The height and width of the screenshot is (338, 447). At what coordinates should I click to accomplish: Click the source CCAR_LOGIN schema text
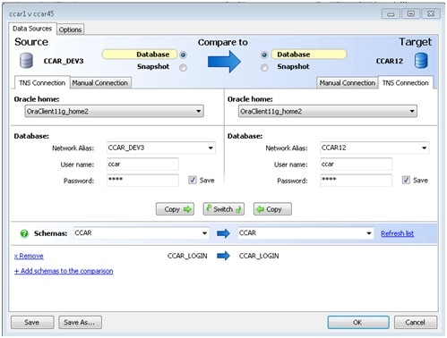[x=187, y=256]
